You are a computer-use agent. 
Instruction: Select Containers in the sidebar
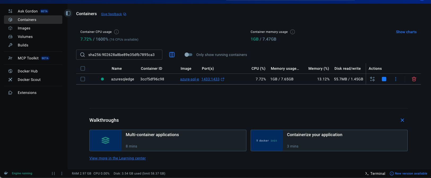[33, 20]
